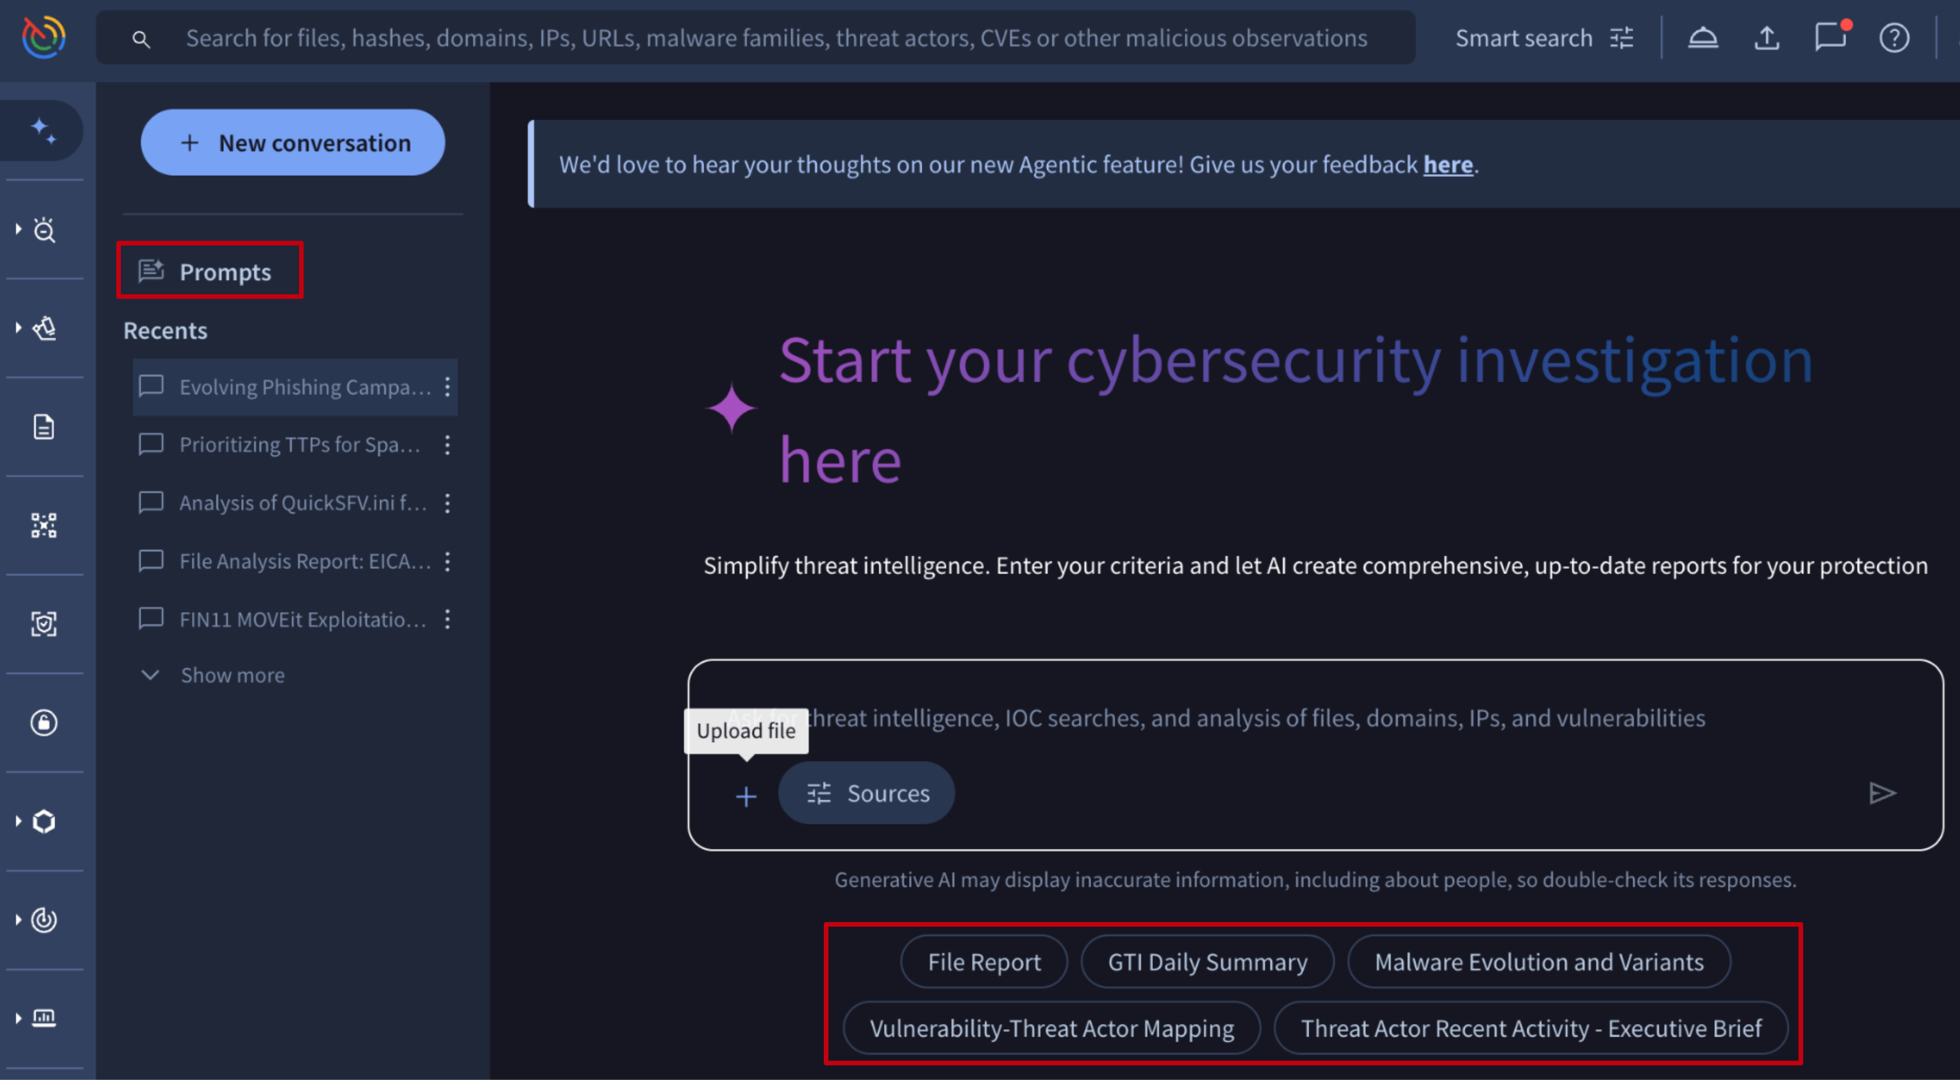1960x1080 pixels.
Task: Open the help question mark icon
Action: pyautogui.click(x=1893, y=37)
